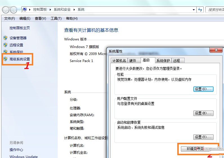Click the shield icon next to 远程设置
Viewport: 224px width, 158px height.
(x=5, y=45)
